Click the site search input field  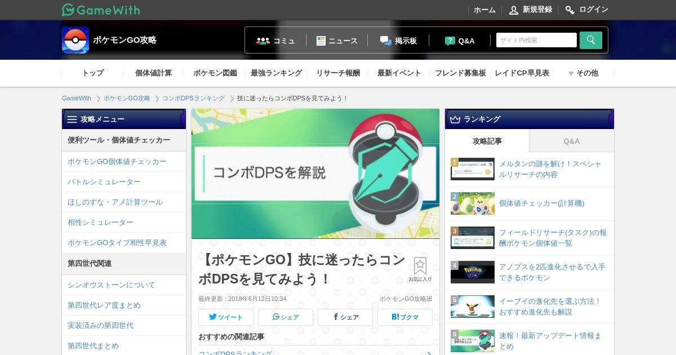point(536,40)
